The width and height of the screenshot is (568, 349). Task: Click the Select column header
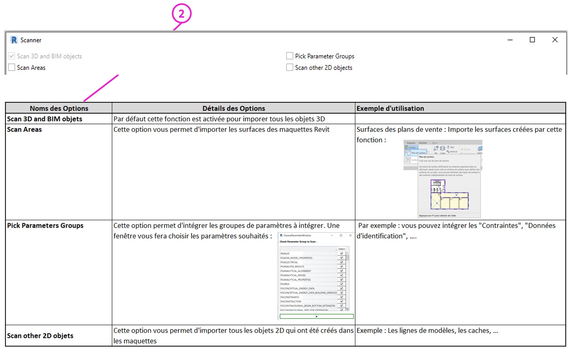click(341, 249)
